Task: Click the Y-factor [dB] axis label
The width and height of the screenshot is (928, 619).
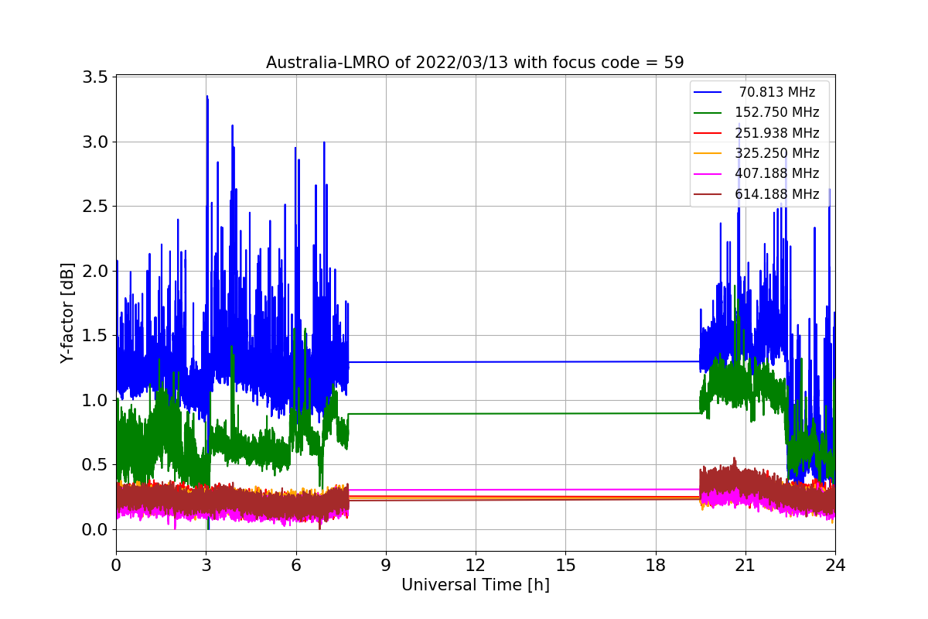Action: 67,313
